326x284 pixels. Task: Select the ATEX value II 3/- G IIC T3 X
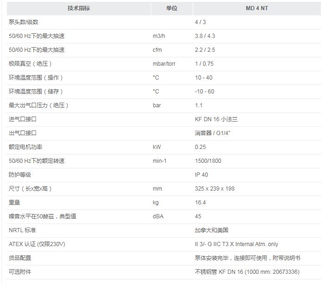coord(214,244)
